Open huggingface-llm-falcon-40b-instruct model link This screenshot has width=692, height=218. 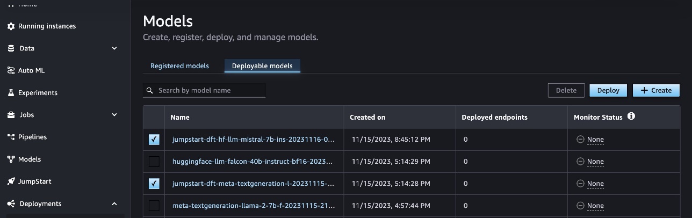coord(253,161)
